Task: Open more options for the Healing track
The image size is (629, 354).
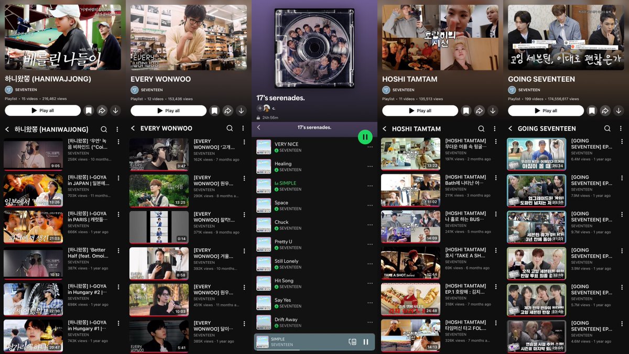Action: [370, 166]
